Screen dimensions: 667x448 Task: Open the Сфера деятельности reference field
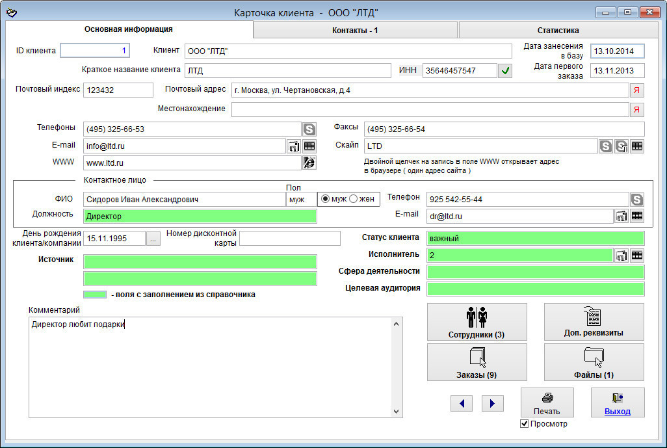click(x=535, y=272)
